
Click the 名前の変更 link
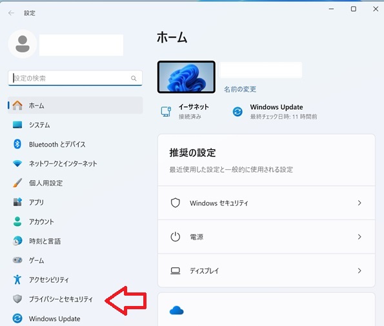coord(240,89)
